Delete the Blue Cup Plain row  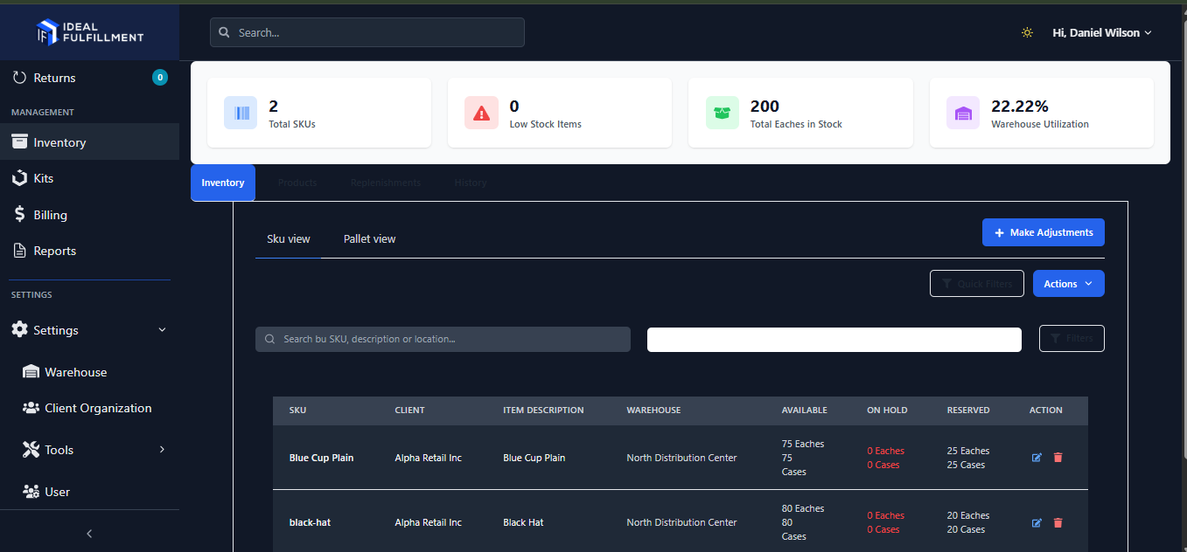click(x=1058, y=458)
